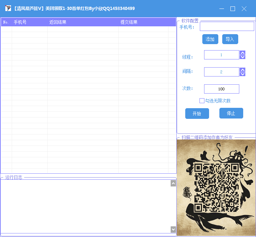Viewport: 256px width, 237px height.
Task: Increase the 线程 thread count
Action: pos(242,53)
